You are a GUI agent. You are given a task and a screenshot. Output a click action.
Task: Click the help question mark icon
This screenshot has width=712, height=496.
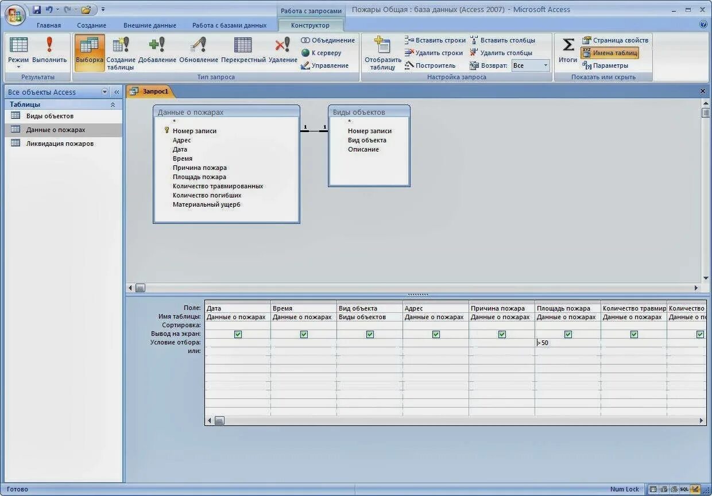click(703, 25)
